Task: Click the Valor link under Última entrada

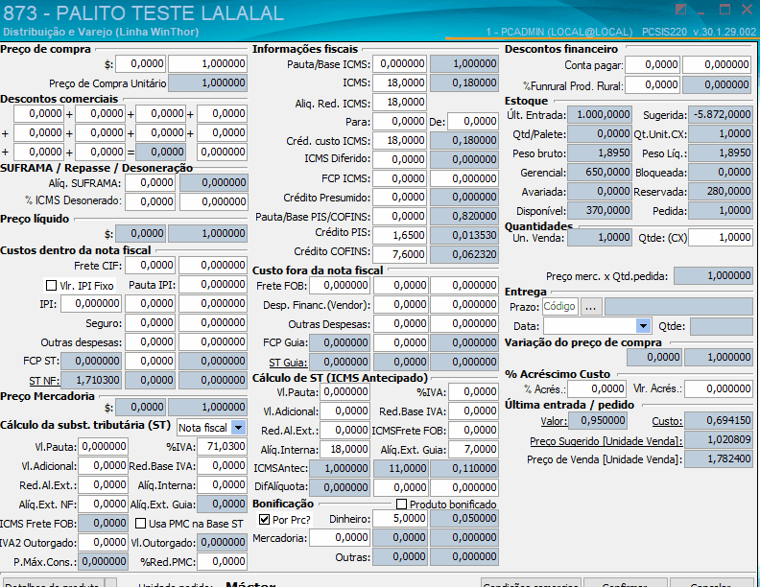Action: coord(554,421)
